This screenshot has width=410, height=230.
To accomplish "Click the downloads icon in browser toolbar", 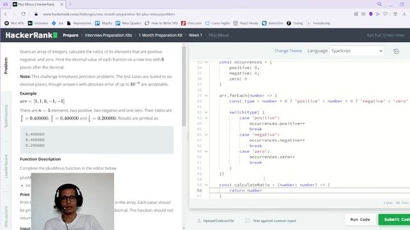I will coord(404,14).
